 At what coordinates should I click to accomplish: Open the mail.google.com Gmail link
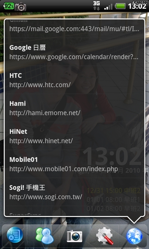[x=74, y=29]
